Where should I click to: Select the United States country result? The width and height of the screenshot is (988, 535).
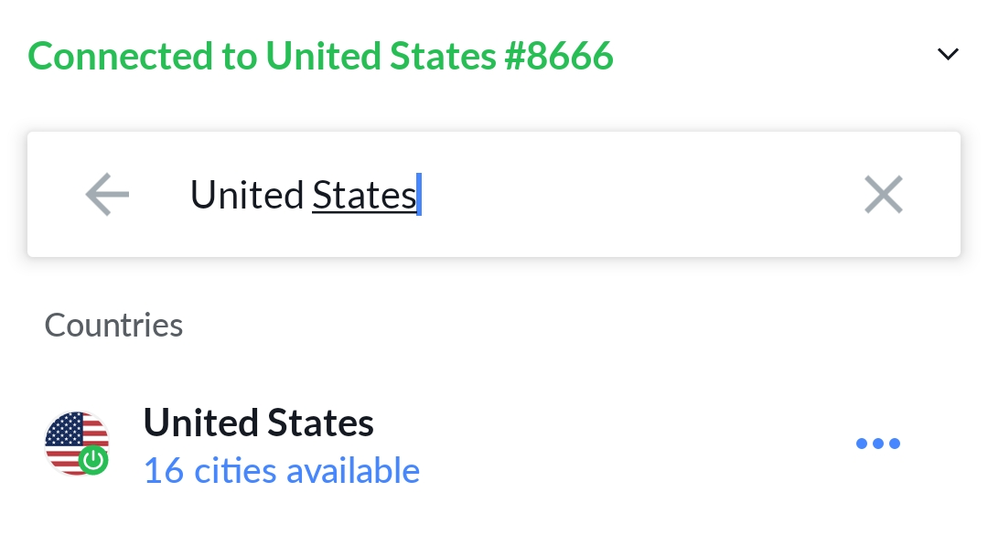259,423
